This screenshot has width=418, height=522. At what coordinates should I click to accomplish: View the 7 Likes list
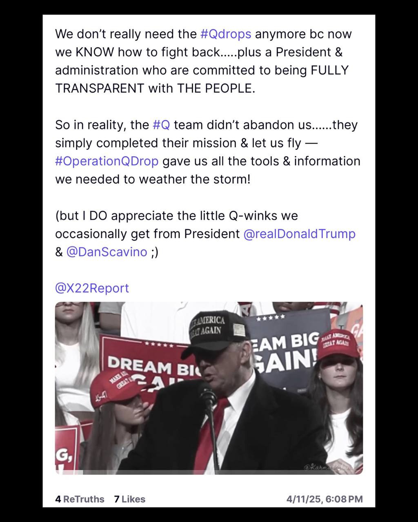(x=129, y=499)
